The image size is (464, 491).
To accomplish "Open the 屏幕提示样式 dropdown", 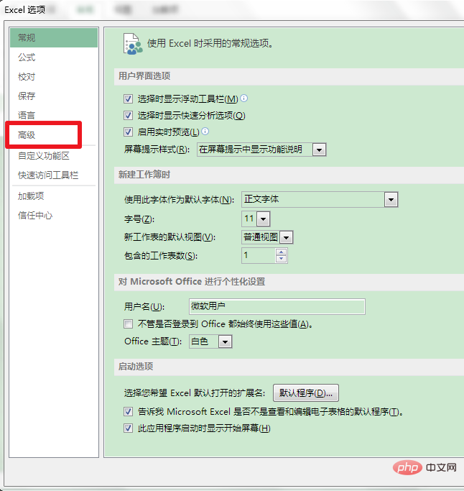I will pos(319,150).
